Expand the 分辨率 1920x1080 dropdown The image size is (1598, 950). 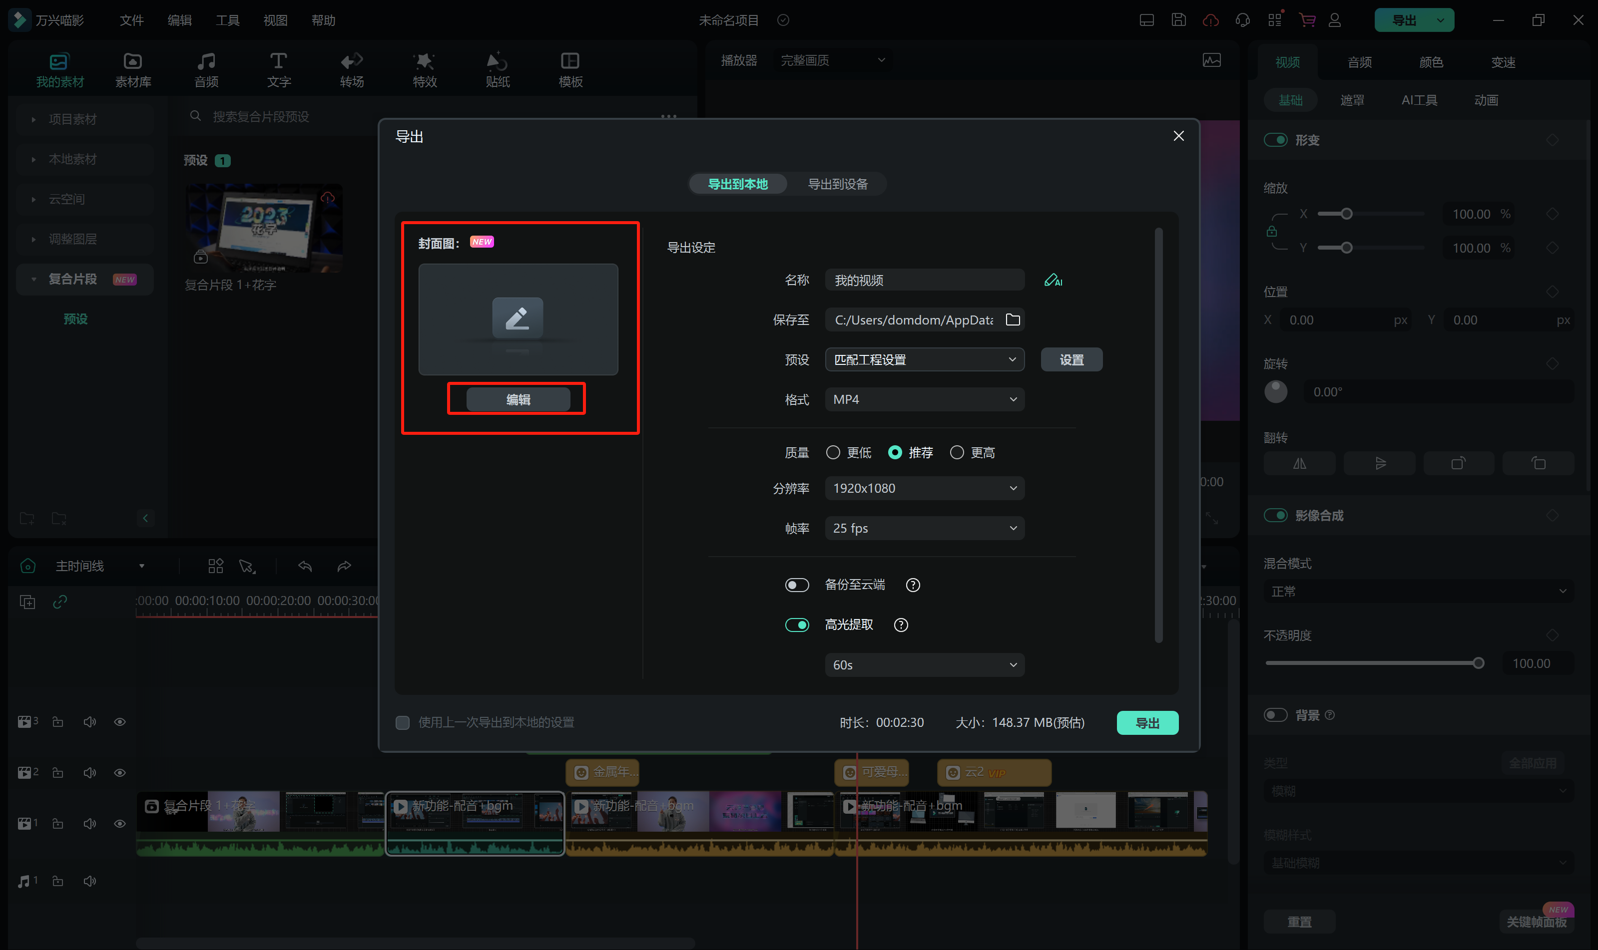click(924, 488)
